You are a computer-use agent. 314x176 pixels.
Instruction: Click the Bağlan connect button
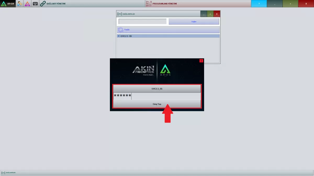(194, 22)
